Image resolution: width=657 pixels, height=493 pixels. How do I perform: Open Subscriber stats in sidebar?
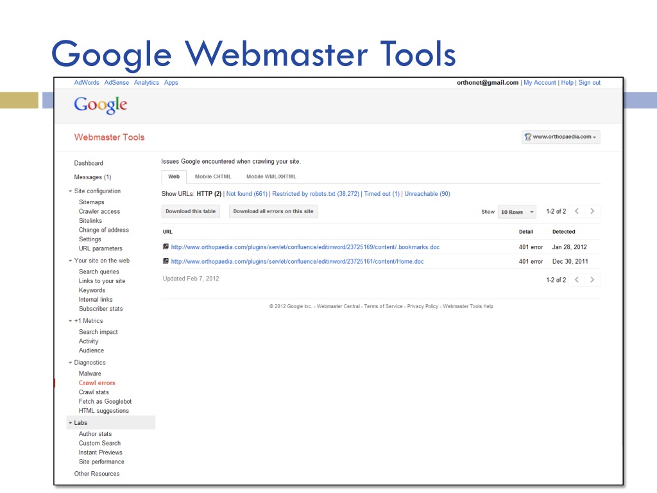click(x=101, y=309)
